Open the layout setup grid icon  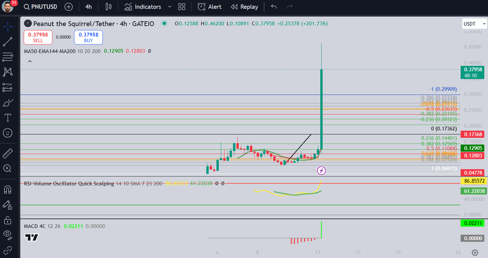182,7
